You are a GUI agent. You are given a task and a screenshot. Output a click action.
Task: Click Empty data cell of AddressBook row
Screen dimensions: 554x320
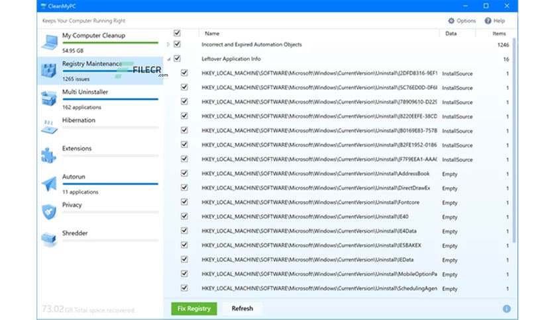450,174
